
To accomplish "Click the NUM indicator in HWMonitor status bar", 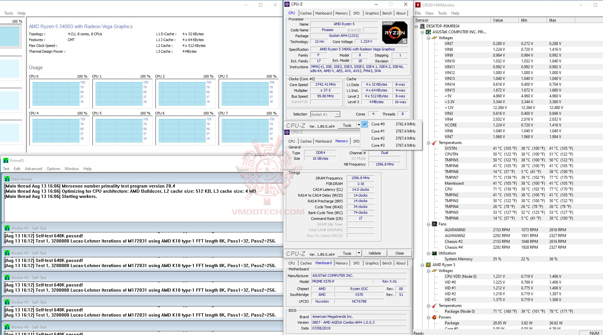I will [x=594, y=333].
